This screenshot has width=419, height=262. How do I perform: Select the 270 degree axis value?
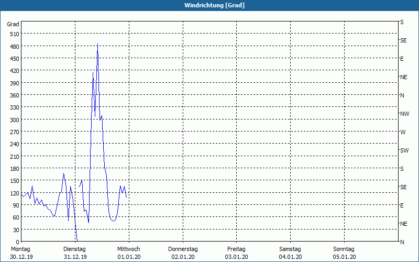click(15, 132)
